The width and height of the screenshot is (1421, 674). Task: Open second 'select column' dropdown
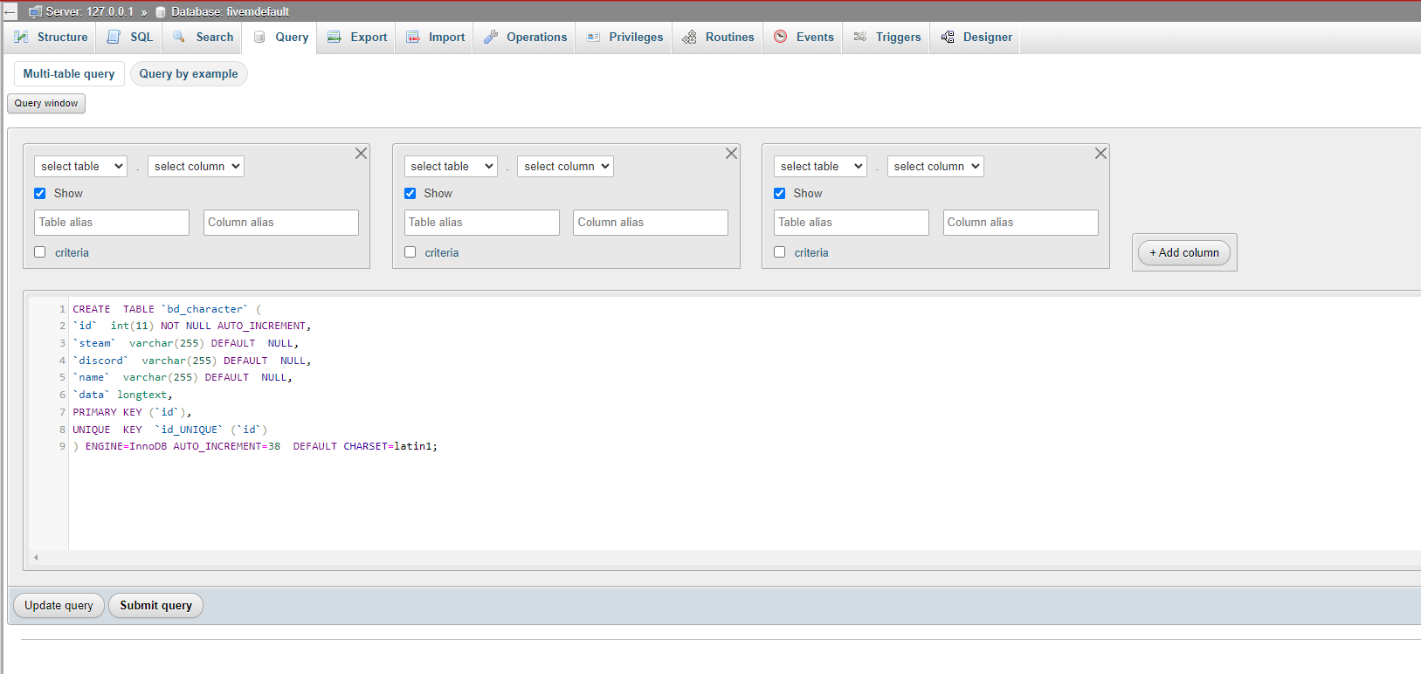point(565,166)
